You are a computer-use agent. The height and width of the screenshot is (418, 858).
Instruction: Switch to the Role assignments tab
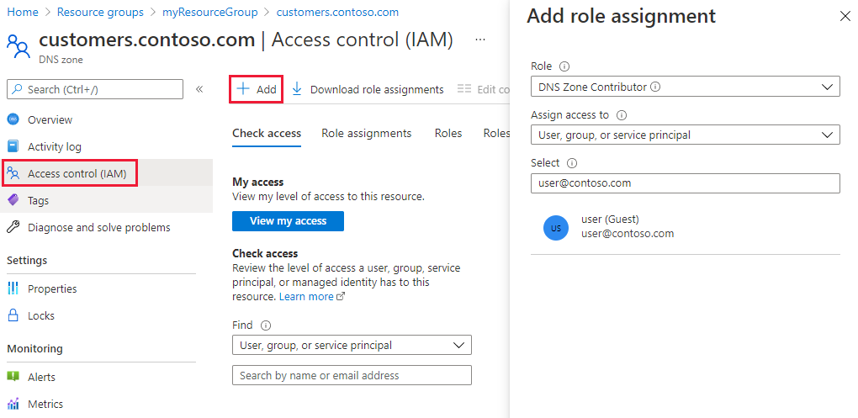tap(366, 133)
